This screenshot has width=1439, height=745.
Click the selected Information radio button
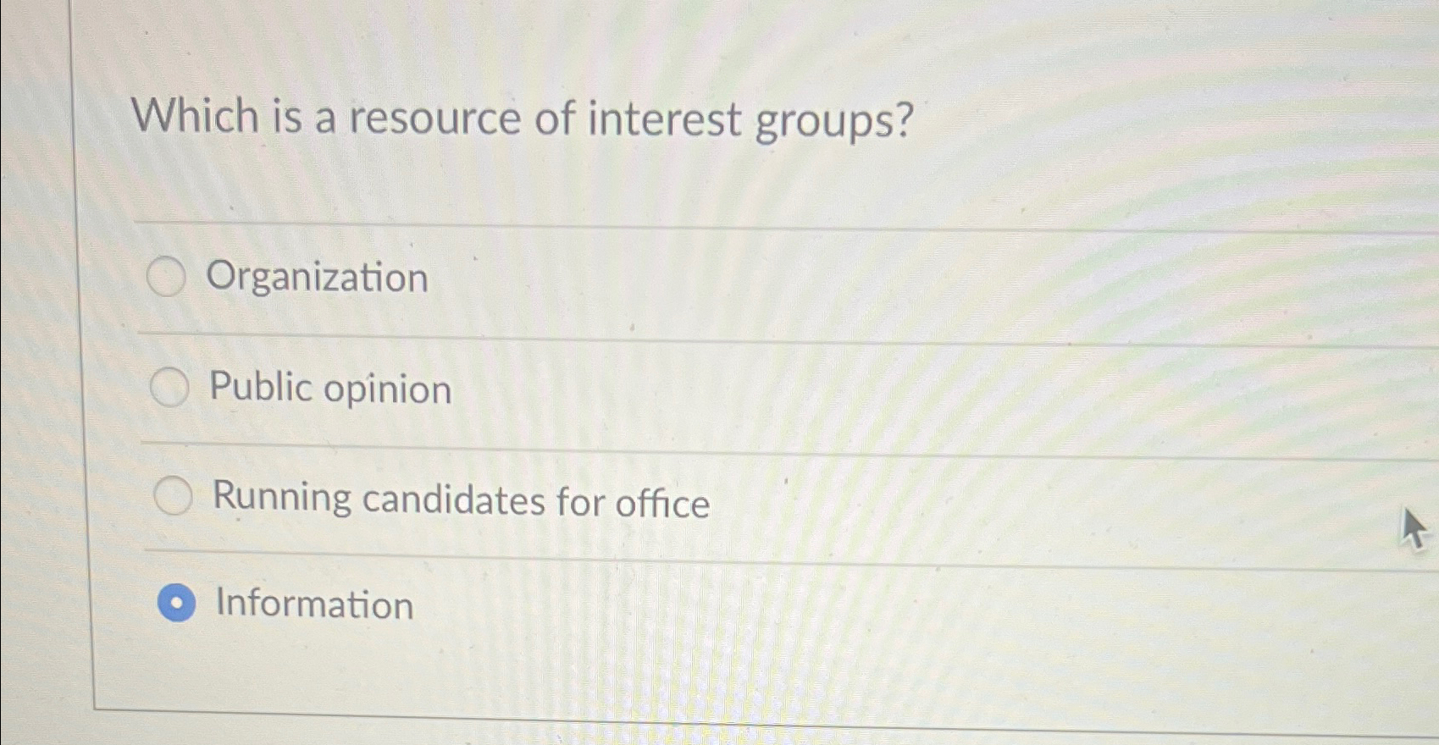coord(176,603)
